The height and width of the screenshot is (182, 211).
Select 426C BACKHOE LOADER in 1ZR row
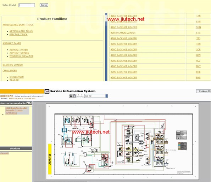click(124, 16)
